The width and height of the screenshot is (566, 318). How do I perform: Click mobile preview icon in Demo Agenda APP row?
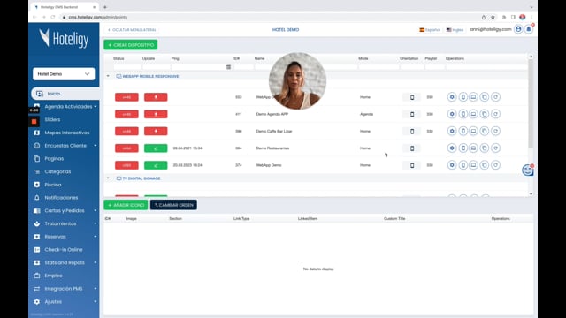coord(463,114)
